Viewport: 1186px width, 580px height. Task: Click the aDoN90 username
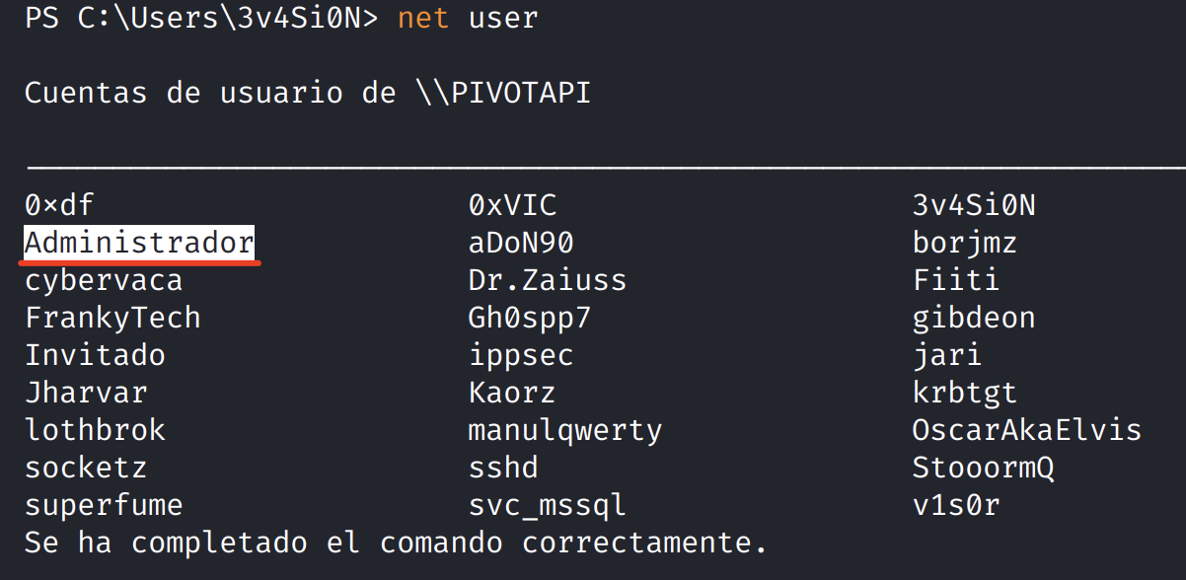521,243
